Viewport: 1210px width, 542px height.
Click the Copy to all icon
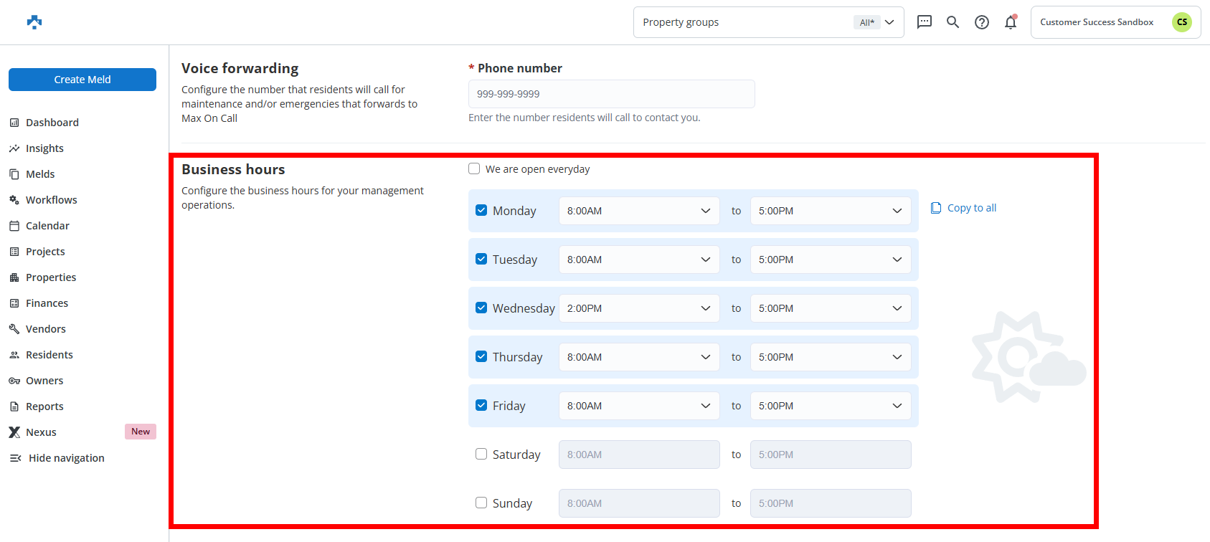(936, 208)
